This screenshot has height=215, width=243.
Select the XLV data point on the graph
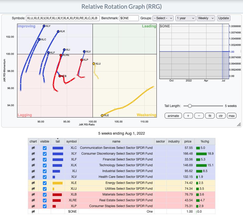[x=84, y=52]
